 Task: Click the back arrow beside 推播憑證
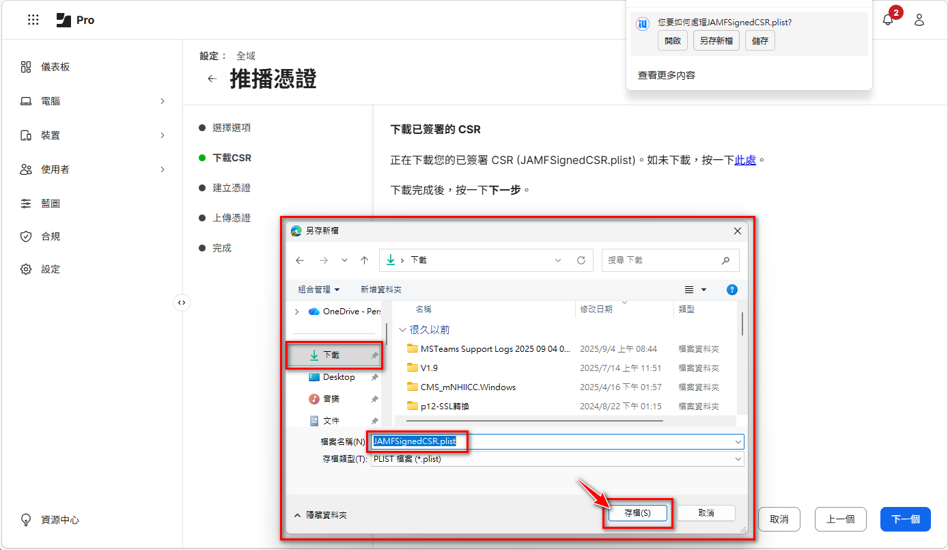[x=212, y=79]
